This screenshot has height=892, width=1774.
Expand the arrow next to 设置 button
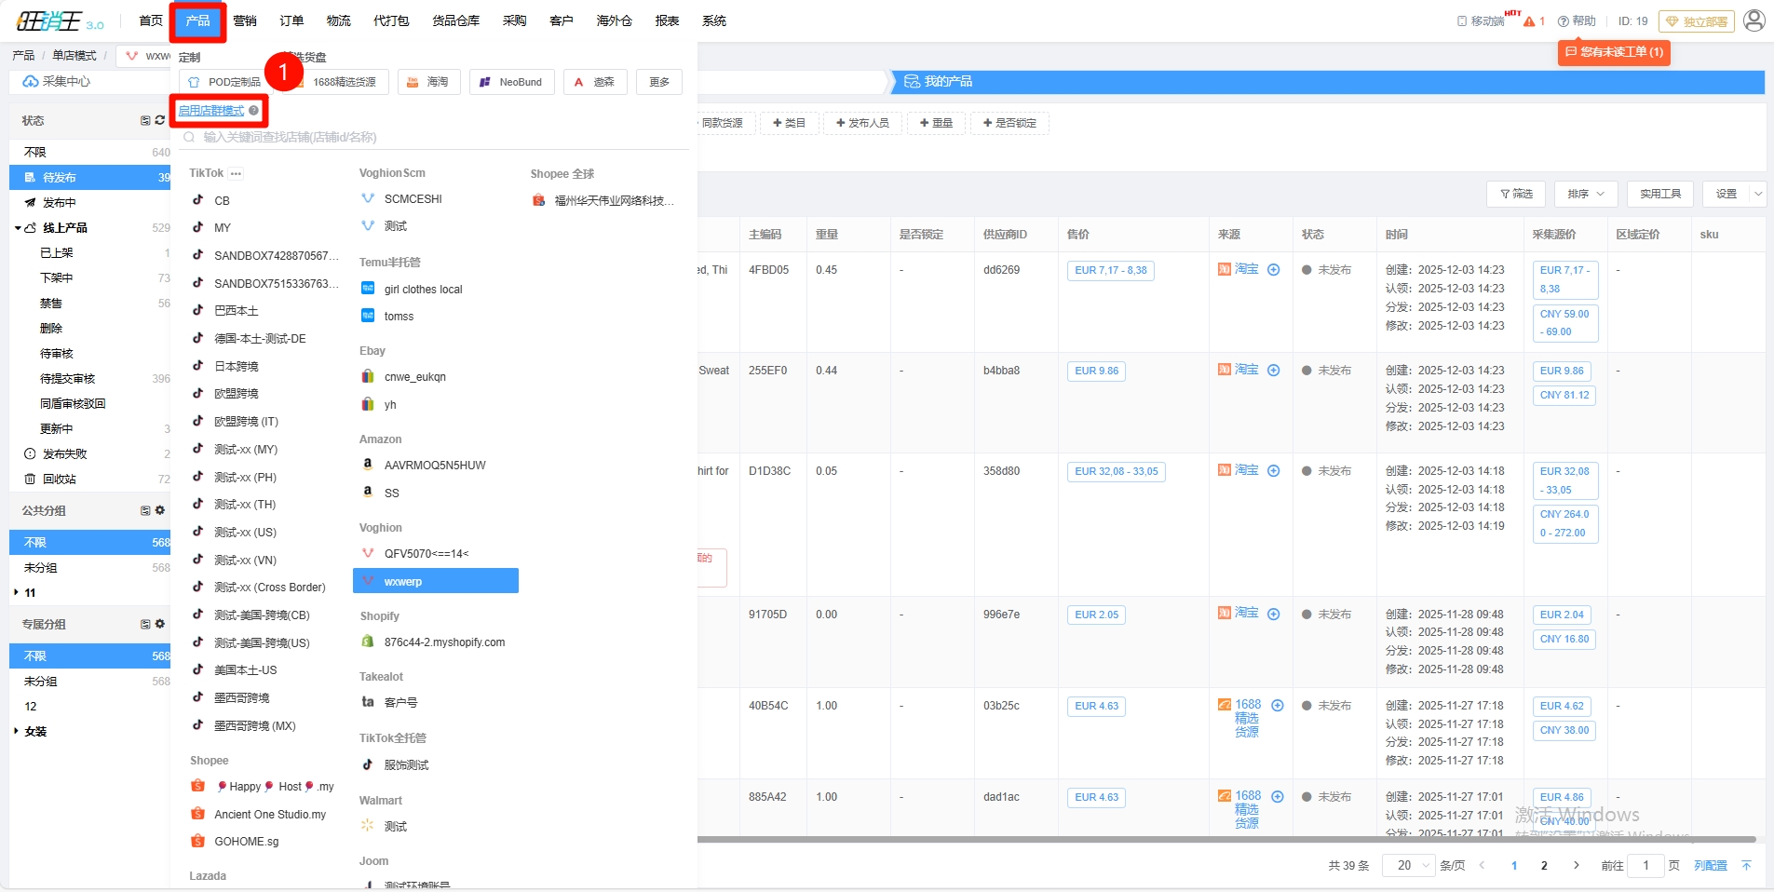pos(1757,194)
